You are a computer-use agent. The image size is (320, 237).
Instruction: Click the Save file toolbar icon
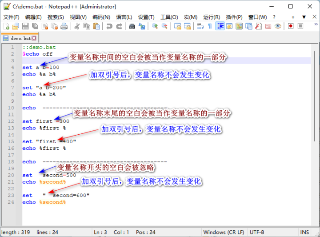click(25, 26)
